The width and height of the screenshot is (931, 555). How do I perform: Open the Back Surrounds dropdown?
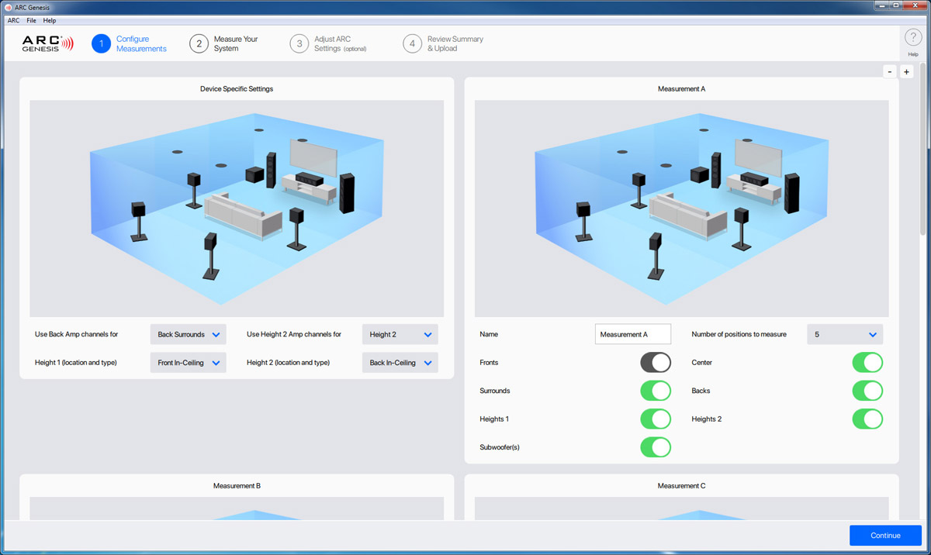[189, 335]
